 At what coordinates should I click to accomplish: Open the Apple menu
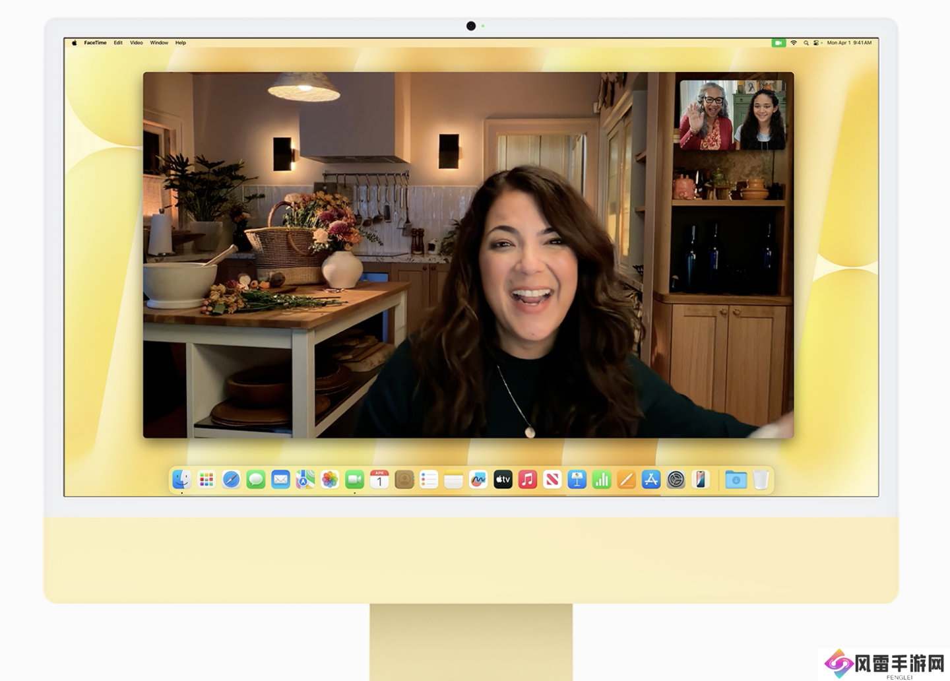point(75,43)
